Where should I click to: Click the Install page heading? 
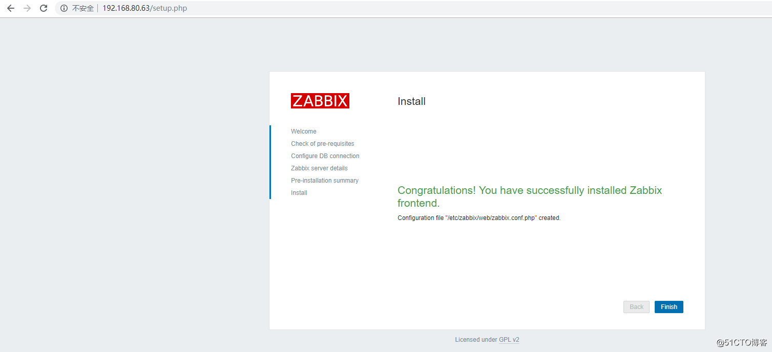(x=411, y=101)
